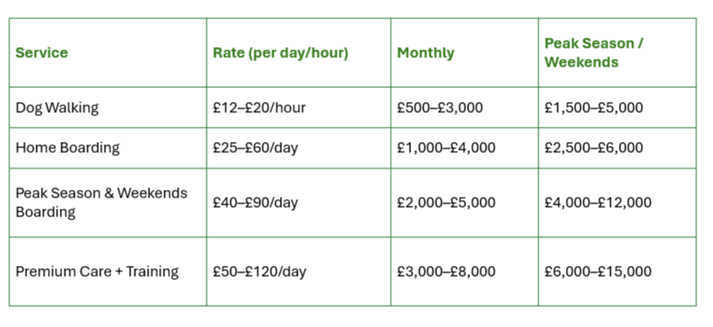The image size is (713, 327).
Task: Click the £50–£120/day rate cell
Action: [259, 271]
